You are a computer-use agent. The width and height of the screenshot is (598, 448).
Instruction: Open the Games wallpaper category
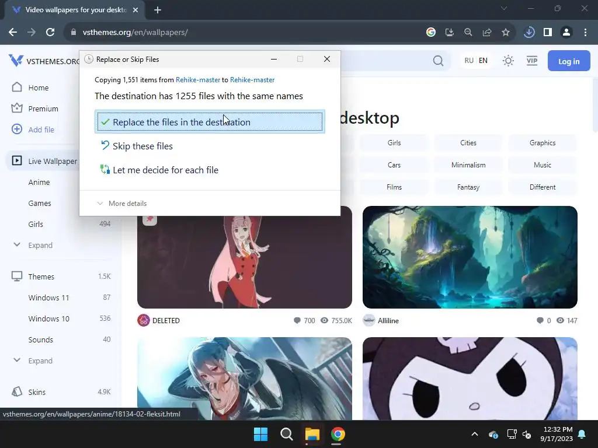point(40,203)
